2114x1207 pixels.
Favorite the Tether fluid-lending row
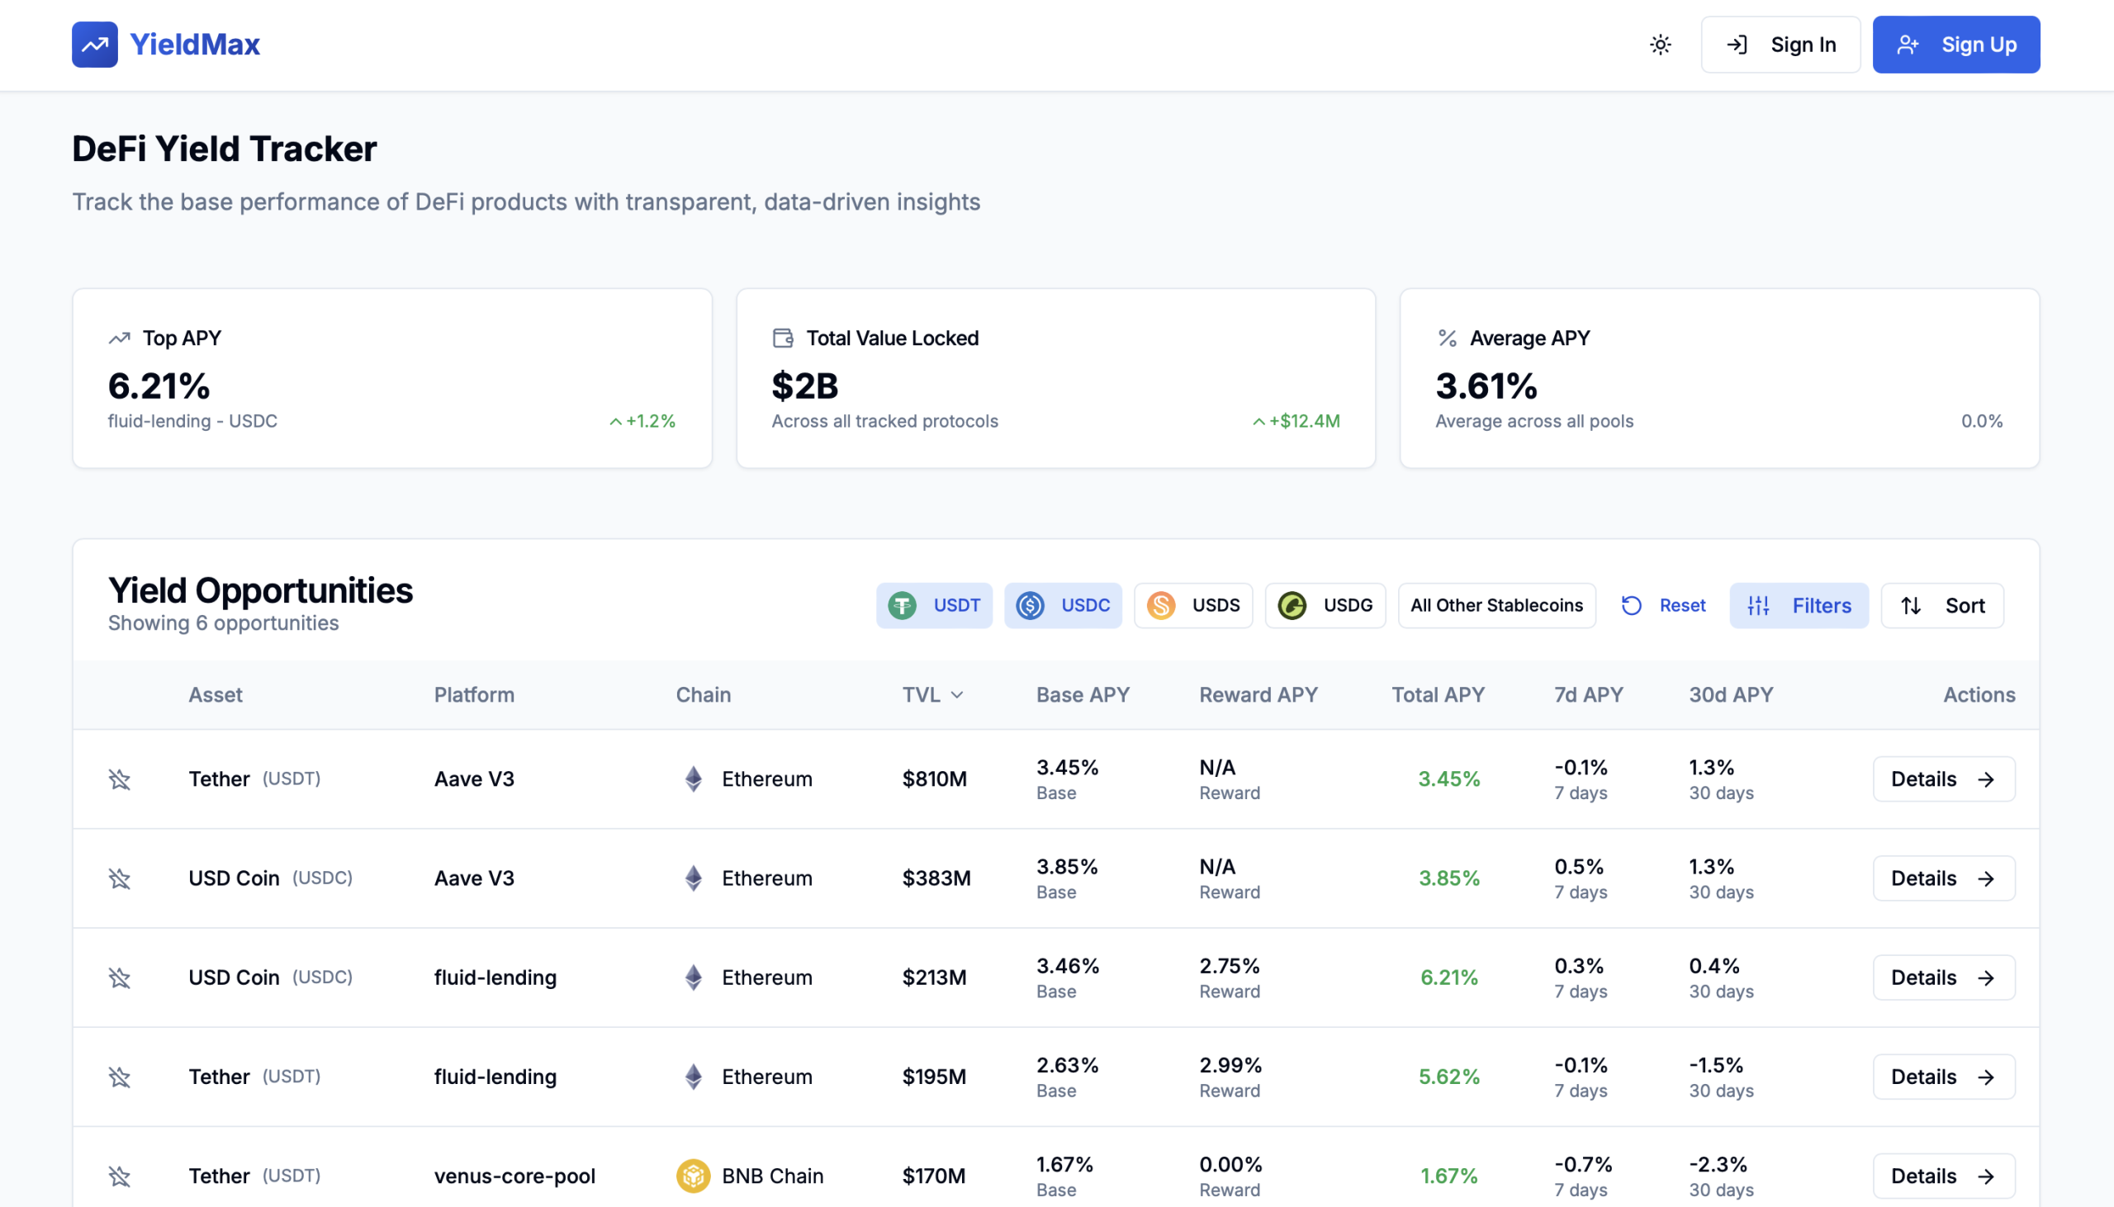[120, 1077]
